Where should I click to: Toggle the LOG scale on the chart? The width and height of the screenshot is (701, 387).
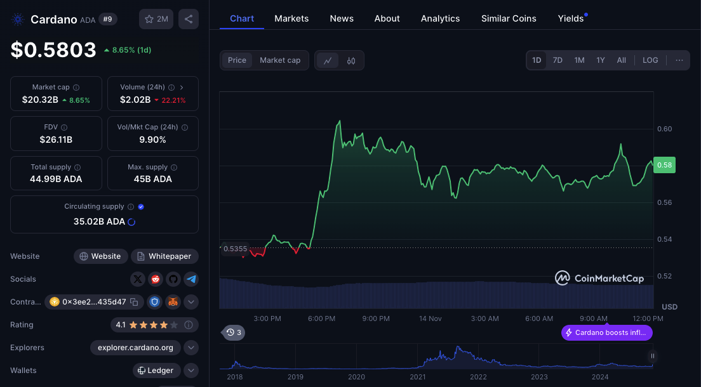pyautogui.click(x=650, y=60)
